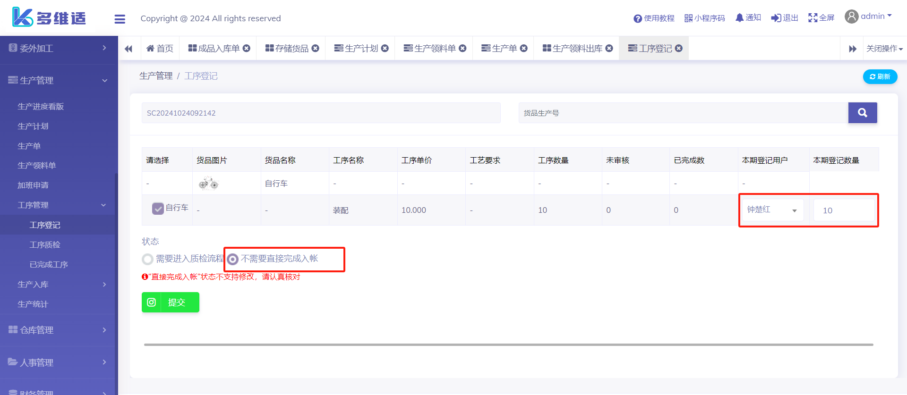The height and width of the screenshot is (395, 907).
Task: Click the hamburger menu icon
Action: tap(120, 19)
